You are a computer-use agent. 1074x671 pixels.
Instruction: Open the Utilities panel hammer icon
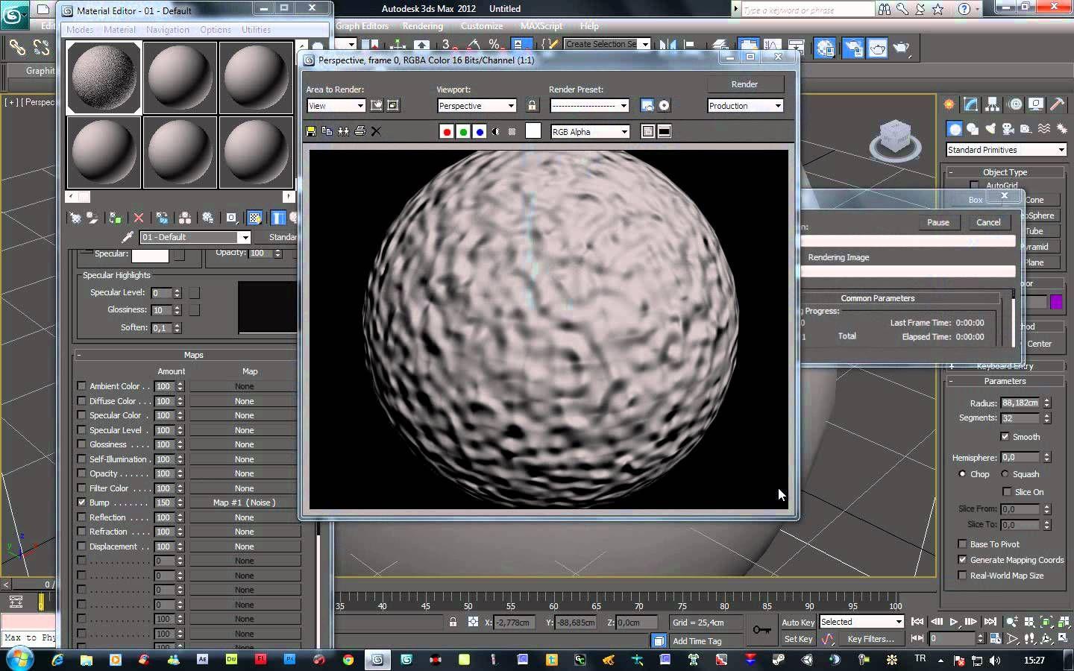(1057, 104)
